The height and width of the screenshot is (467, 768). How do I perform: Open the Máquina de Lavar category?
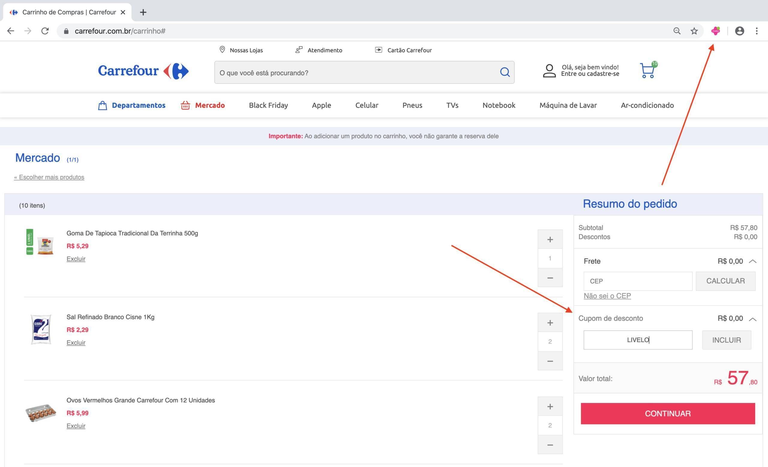click(568, 105)
